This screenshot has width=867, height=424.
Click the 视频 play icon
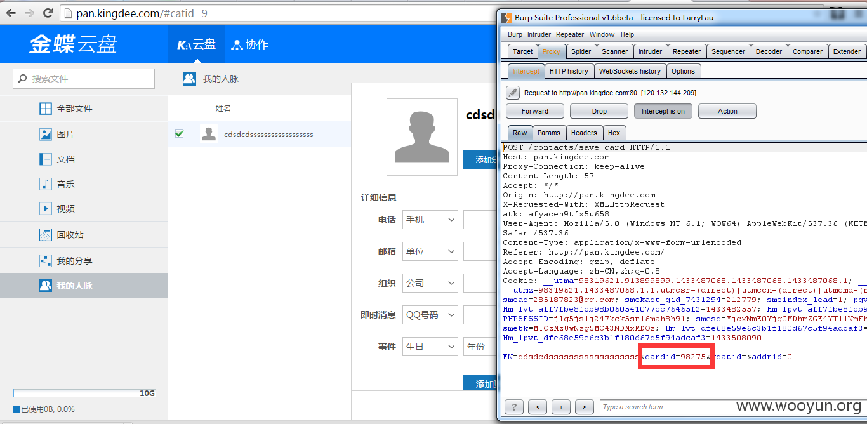click(x=46, y=208)
